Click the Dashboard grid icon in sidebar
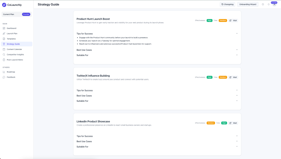 point(4,28)
